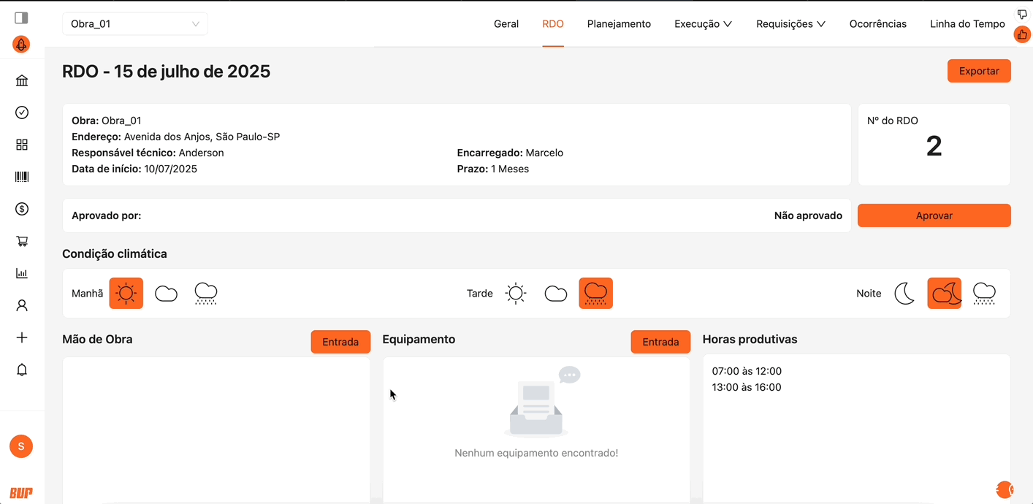Expand the Execução menu
Viewport: 1033px width, 504px height.
point(703,24)
